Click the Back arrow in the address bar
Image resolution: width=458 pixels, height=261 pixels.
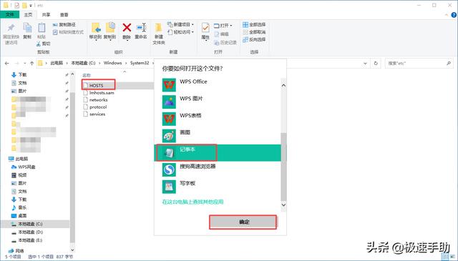pyautogui.click(x=7, y=63)
